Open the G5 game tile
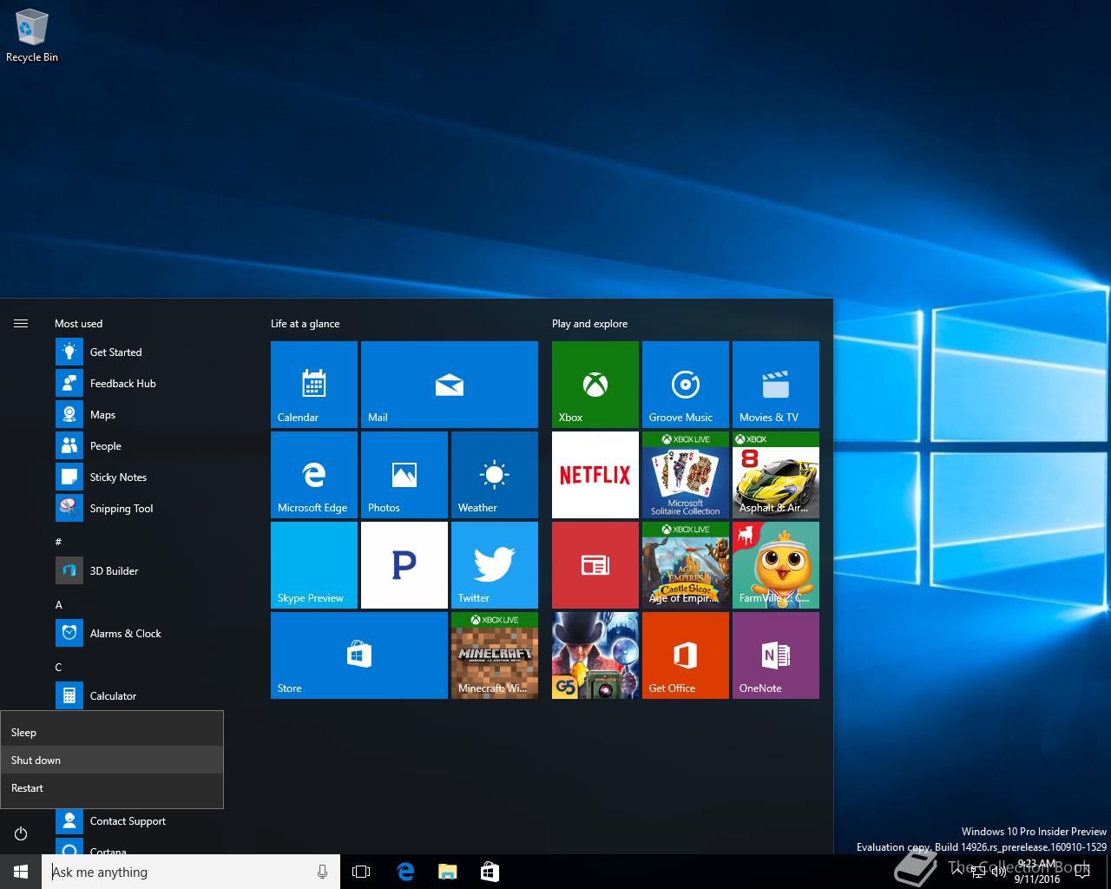The height and width of the screenshot is (889, 1111). click(595, 655)
